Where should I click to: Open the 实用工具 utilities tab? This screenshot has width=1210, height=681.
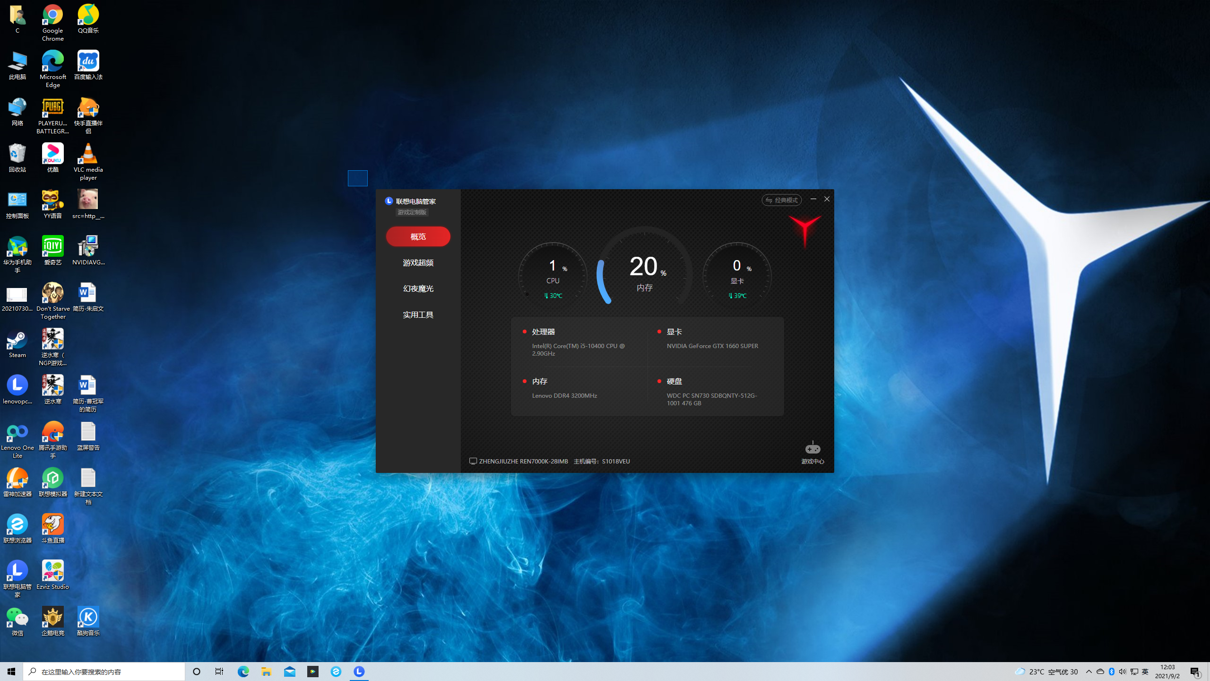click(418, 314)
